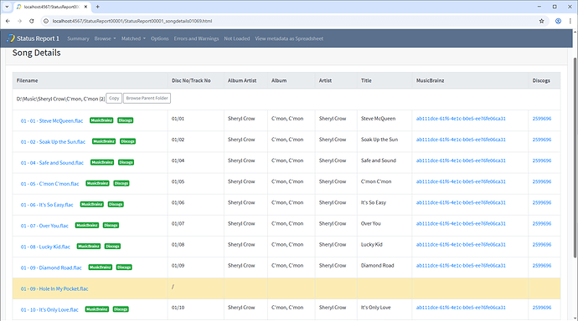
Task: Click Discogs badge on Safe and Sound row
Action: pyautogui.click(x=126, y=162)
